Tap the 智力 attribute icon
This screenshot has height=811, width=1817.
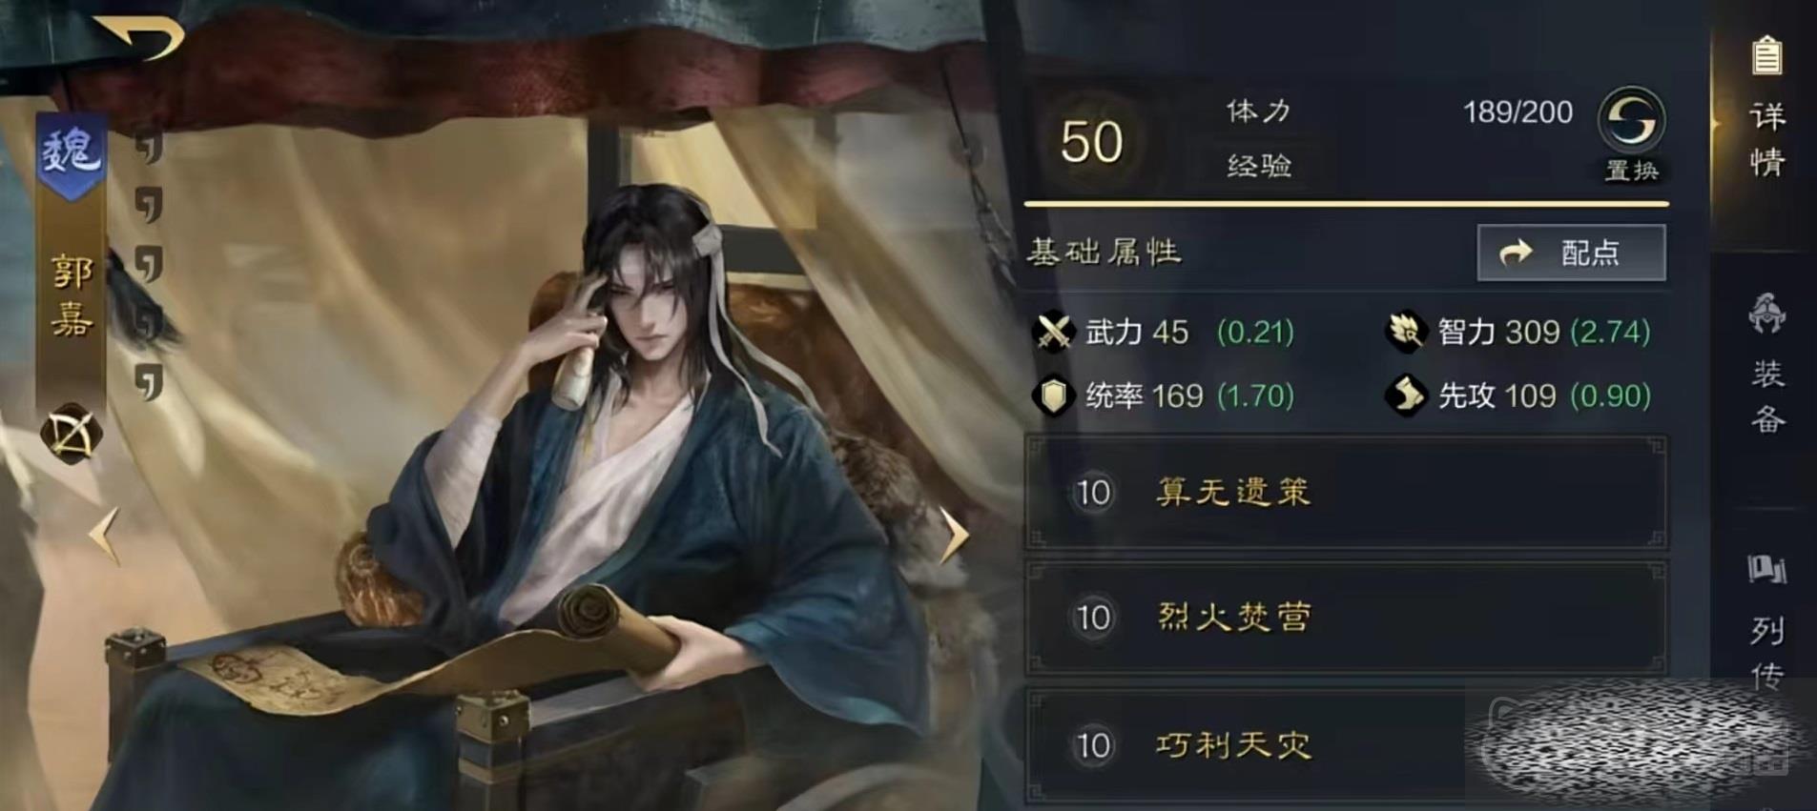1405,332
